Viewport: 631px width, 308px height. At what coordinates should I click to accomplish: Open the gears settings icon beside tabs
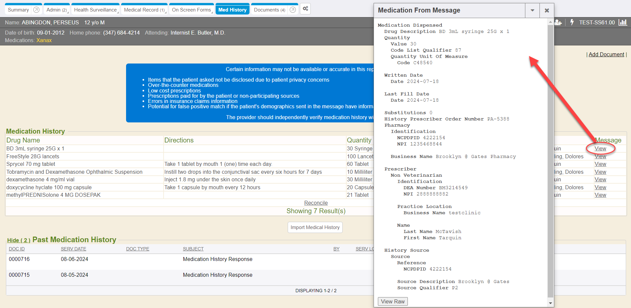click(x=305, y=9)
